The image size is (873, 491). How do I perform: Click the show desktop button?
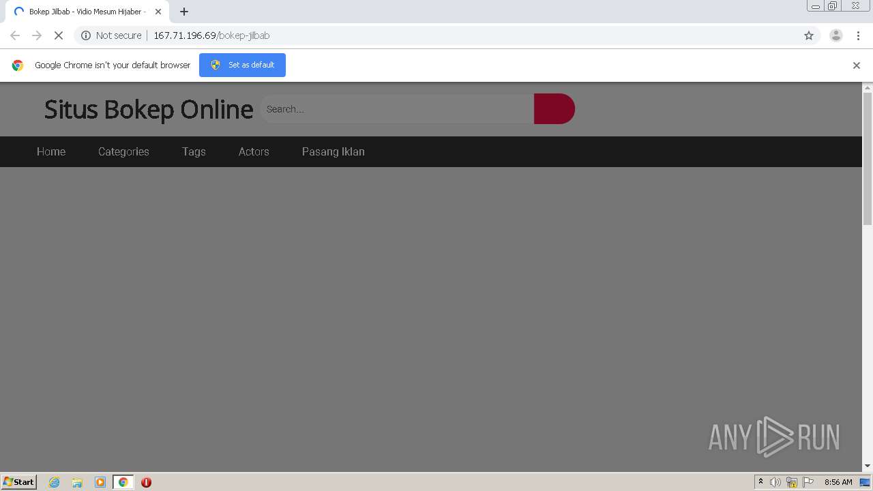865,482
